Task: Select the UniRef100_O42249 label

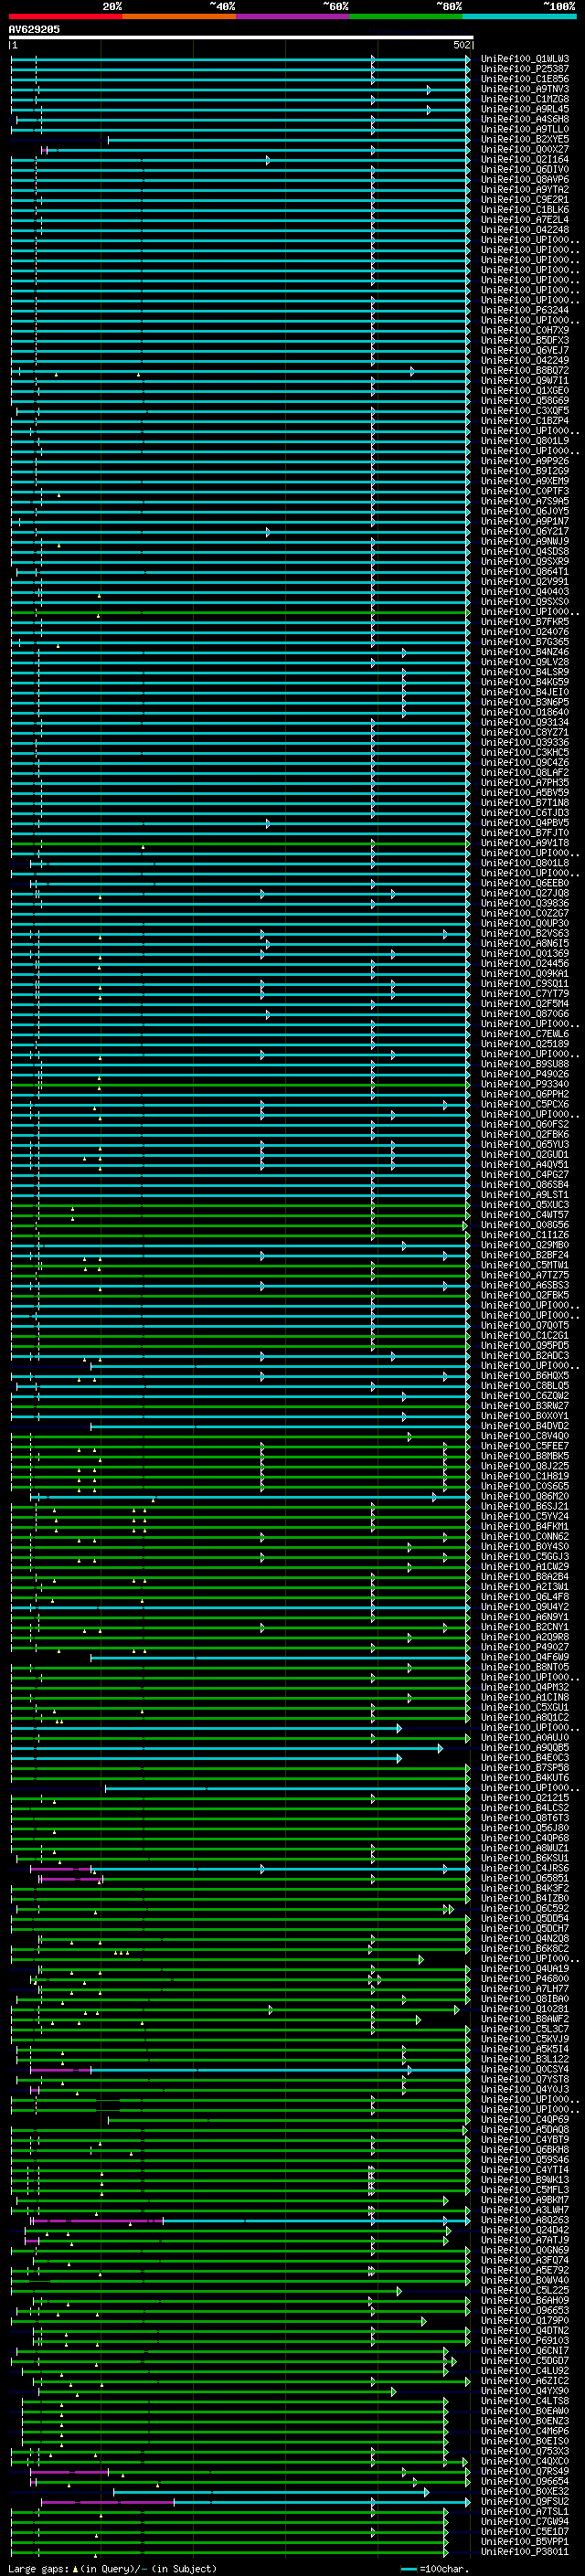Action: [x=525, y=360]
